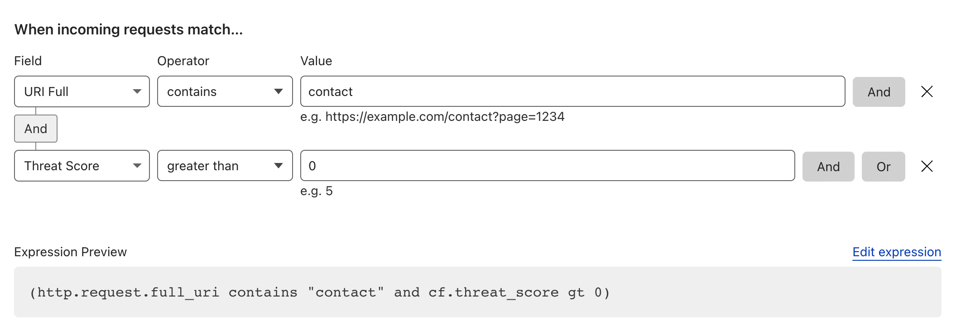Viewport: 961px width, 335px height.
Task: Expand the contains operator dropdown
Action: [225, 91]
